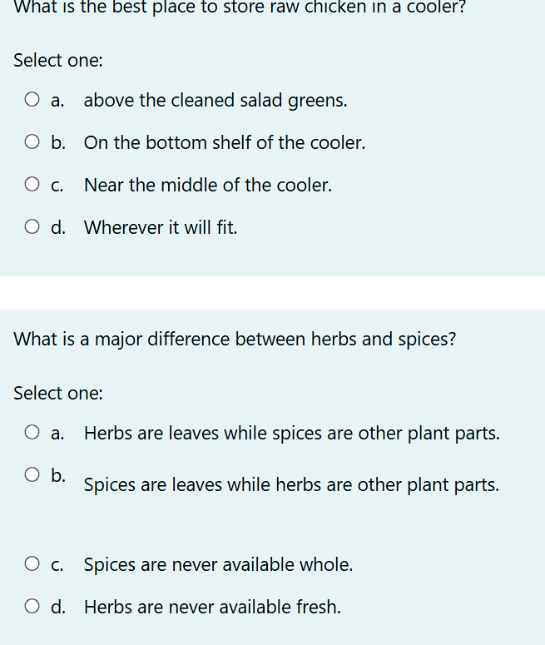Pick the 'Herbs are never available fresh' radio button
The image size is (545, 645).
32,607
